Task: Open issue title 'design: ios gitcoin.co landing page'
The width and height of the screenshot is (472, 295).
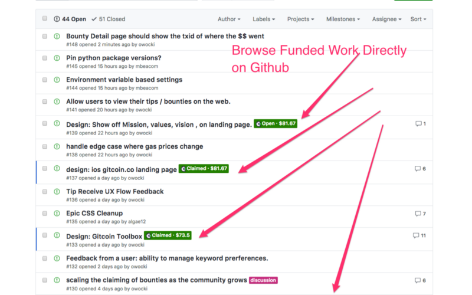Action: coord(122,169)
